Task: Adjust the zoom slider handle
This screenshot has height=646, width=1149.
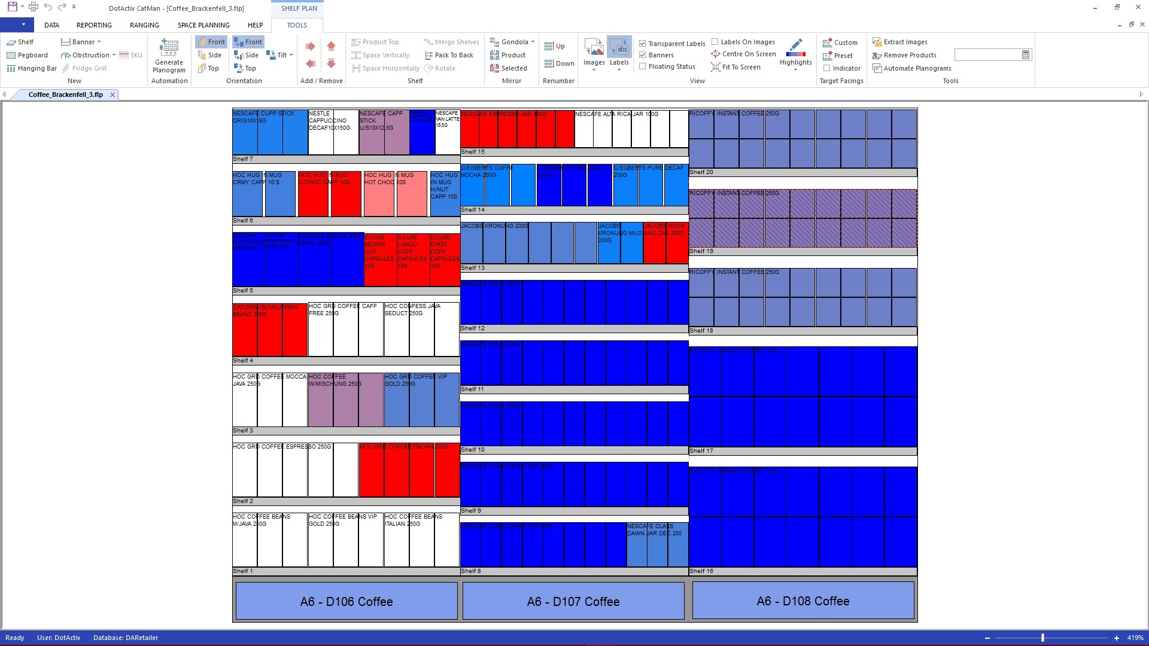Action: (1042, 638)
